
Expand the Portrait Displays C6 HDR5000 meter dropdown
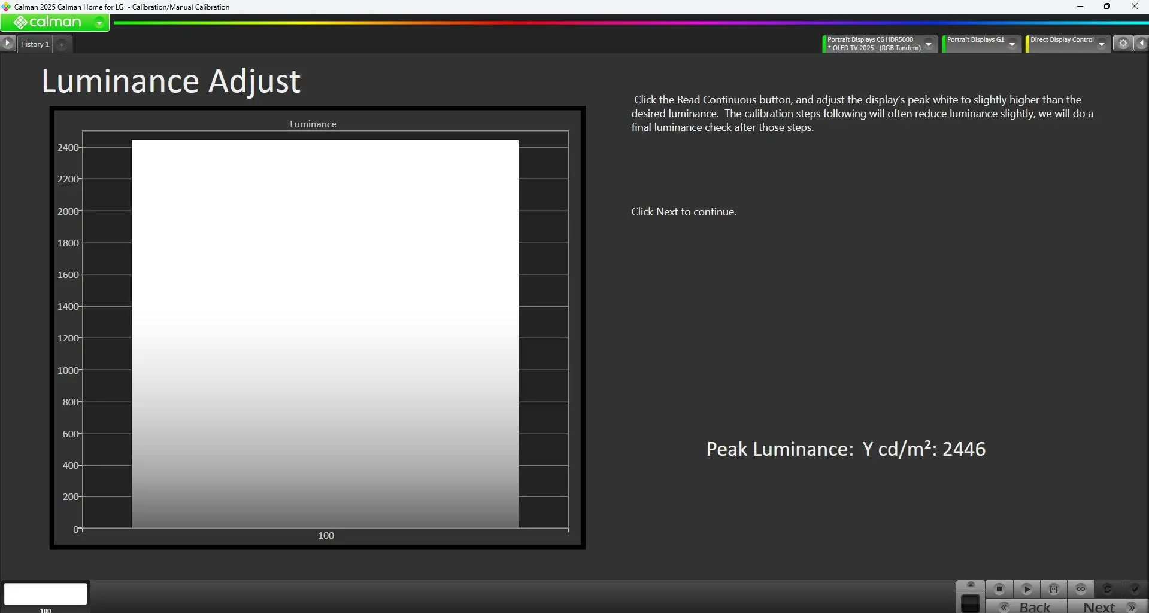pos(929,44)
